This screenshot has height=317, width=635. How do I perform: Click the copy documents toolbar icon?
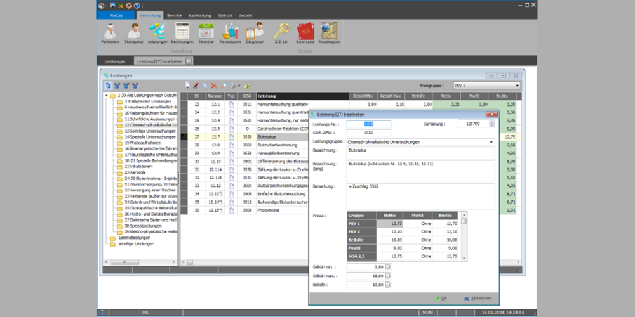(205, 86)
